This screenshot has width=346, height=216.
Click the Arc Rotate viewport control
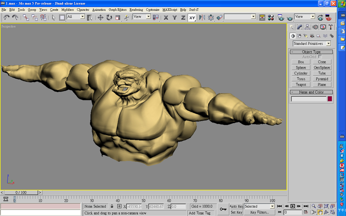pos(326,212)
